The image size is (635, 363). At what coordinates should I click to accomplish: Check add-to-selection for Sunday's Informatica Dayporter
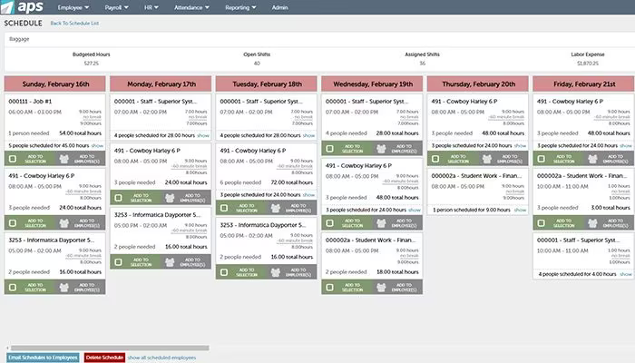tap(13, 288)
